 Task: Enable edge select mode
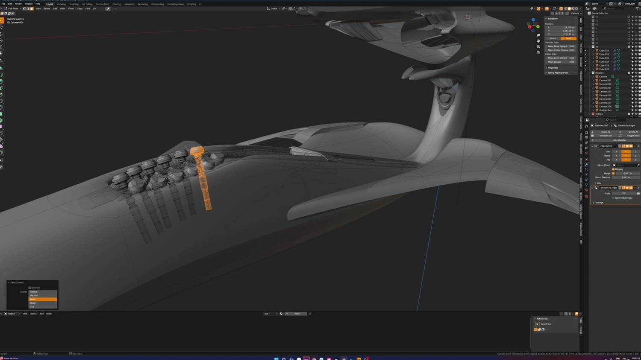pos(28,9)
